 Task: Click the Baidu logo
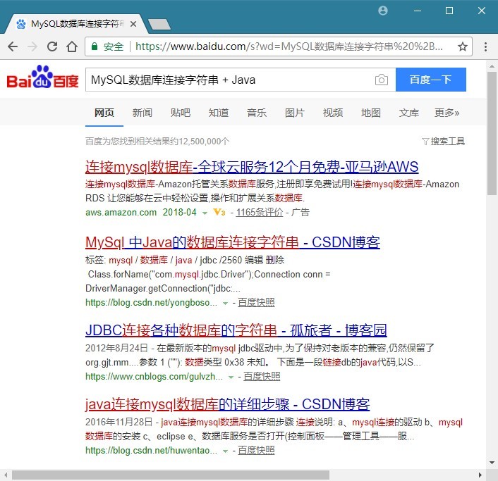pos(42,78)
